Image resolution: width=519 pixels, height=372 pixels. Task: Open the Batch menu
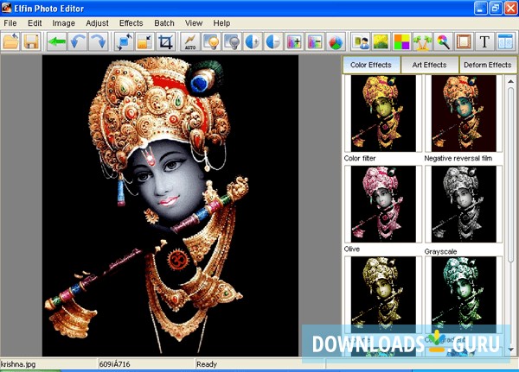pyautogui.click(x=164, y=22)
